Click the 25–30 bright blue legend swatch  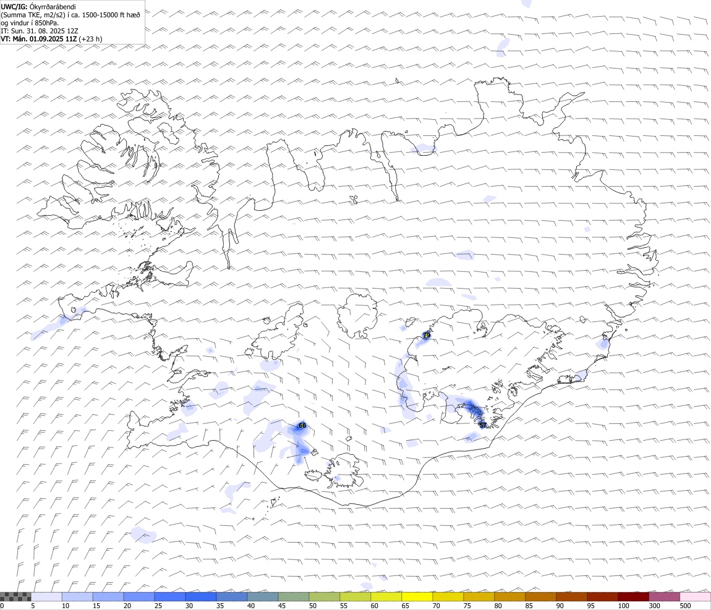(x=169, y=597)
